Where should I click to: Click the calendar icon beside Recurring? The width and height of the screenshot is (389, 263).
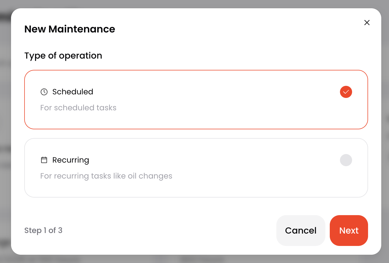coord(44,160)
